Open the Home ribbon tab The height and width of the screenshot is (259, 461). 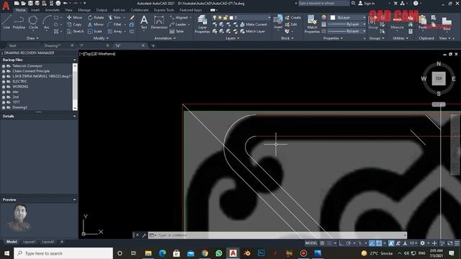20,10
